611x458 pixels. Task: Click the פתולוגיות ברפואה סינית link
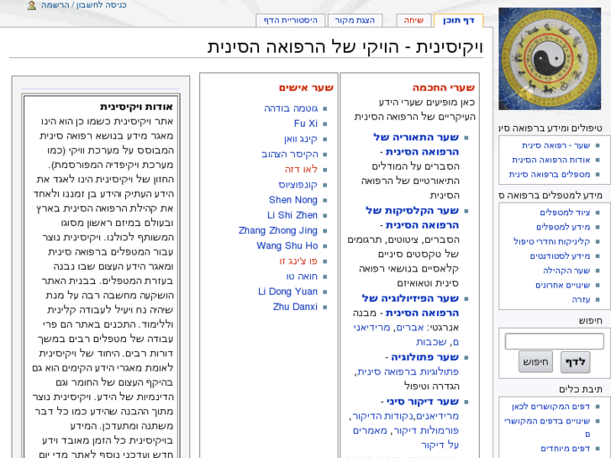tap(408, 371)
